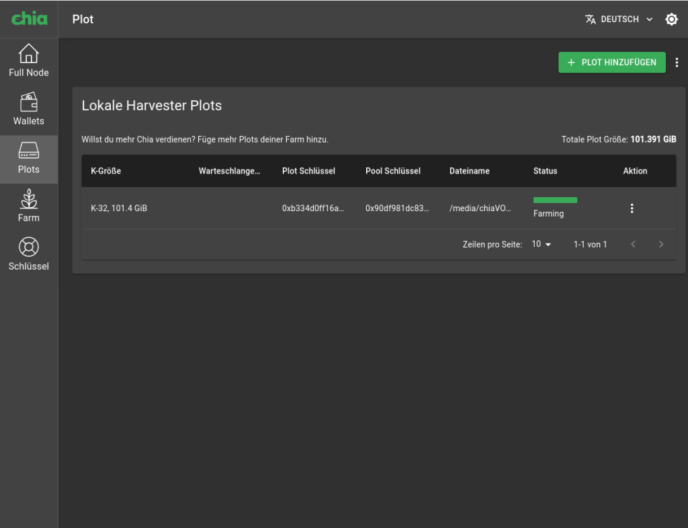
Task: Toggle the brightness theme icon
Action: [x=671, y=20]
